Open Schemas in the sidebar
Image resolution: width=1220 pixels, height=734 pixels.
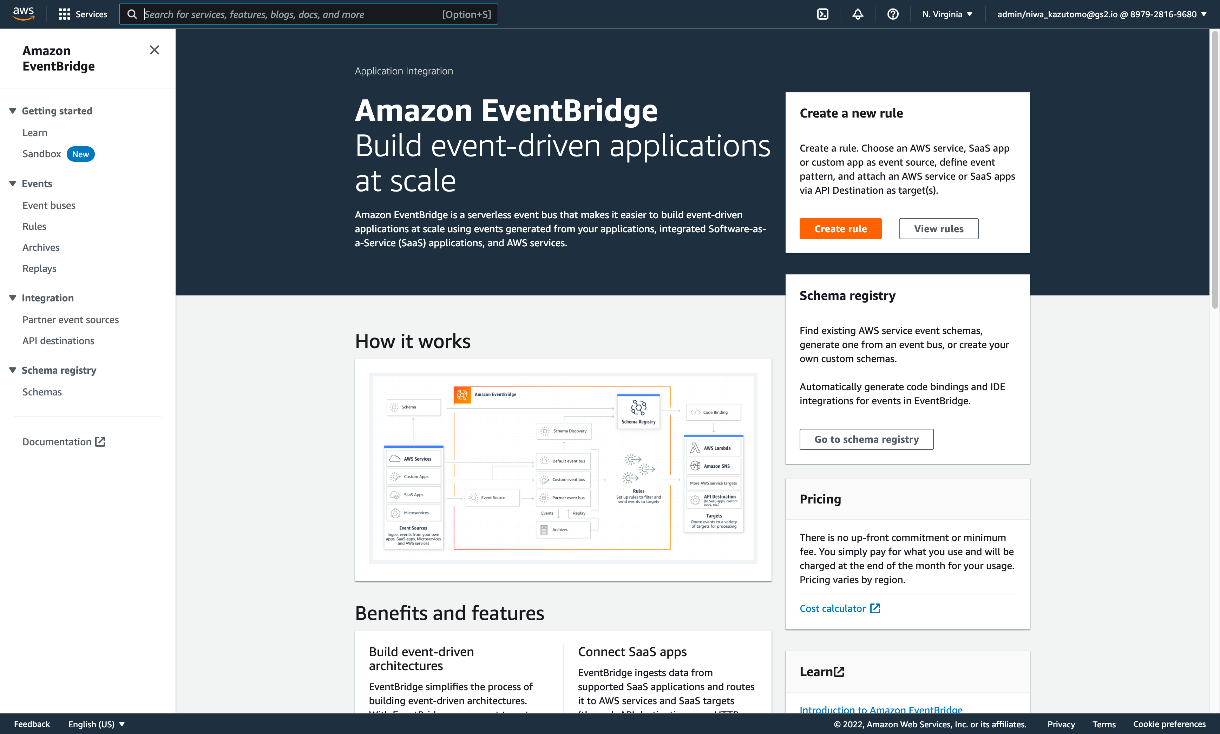42,392
